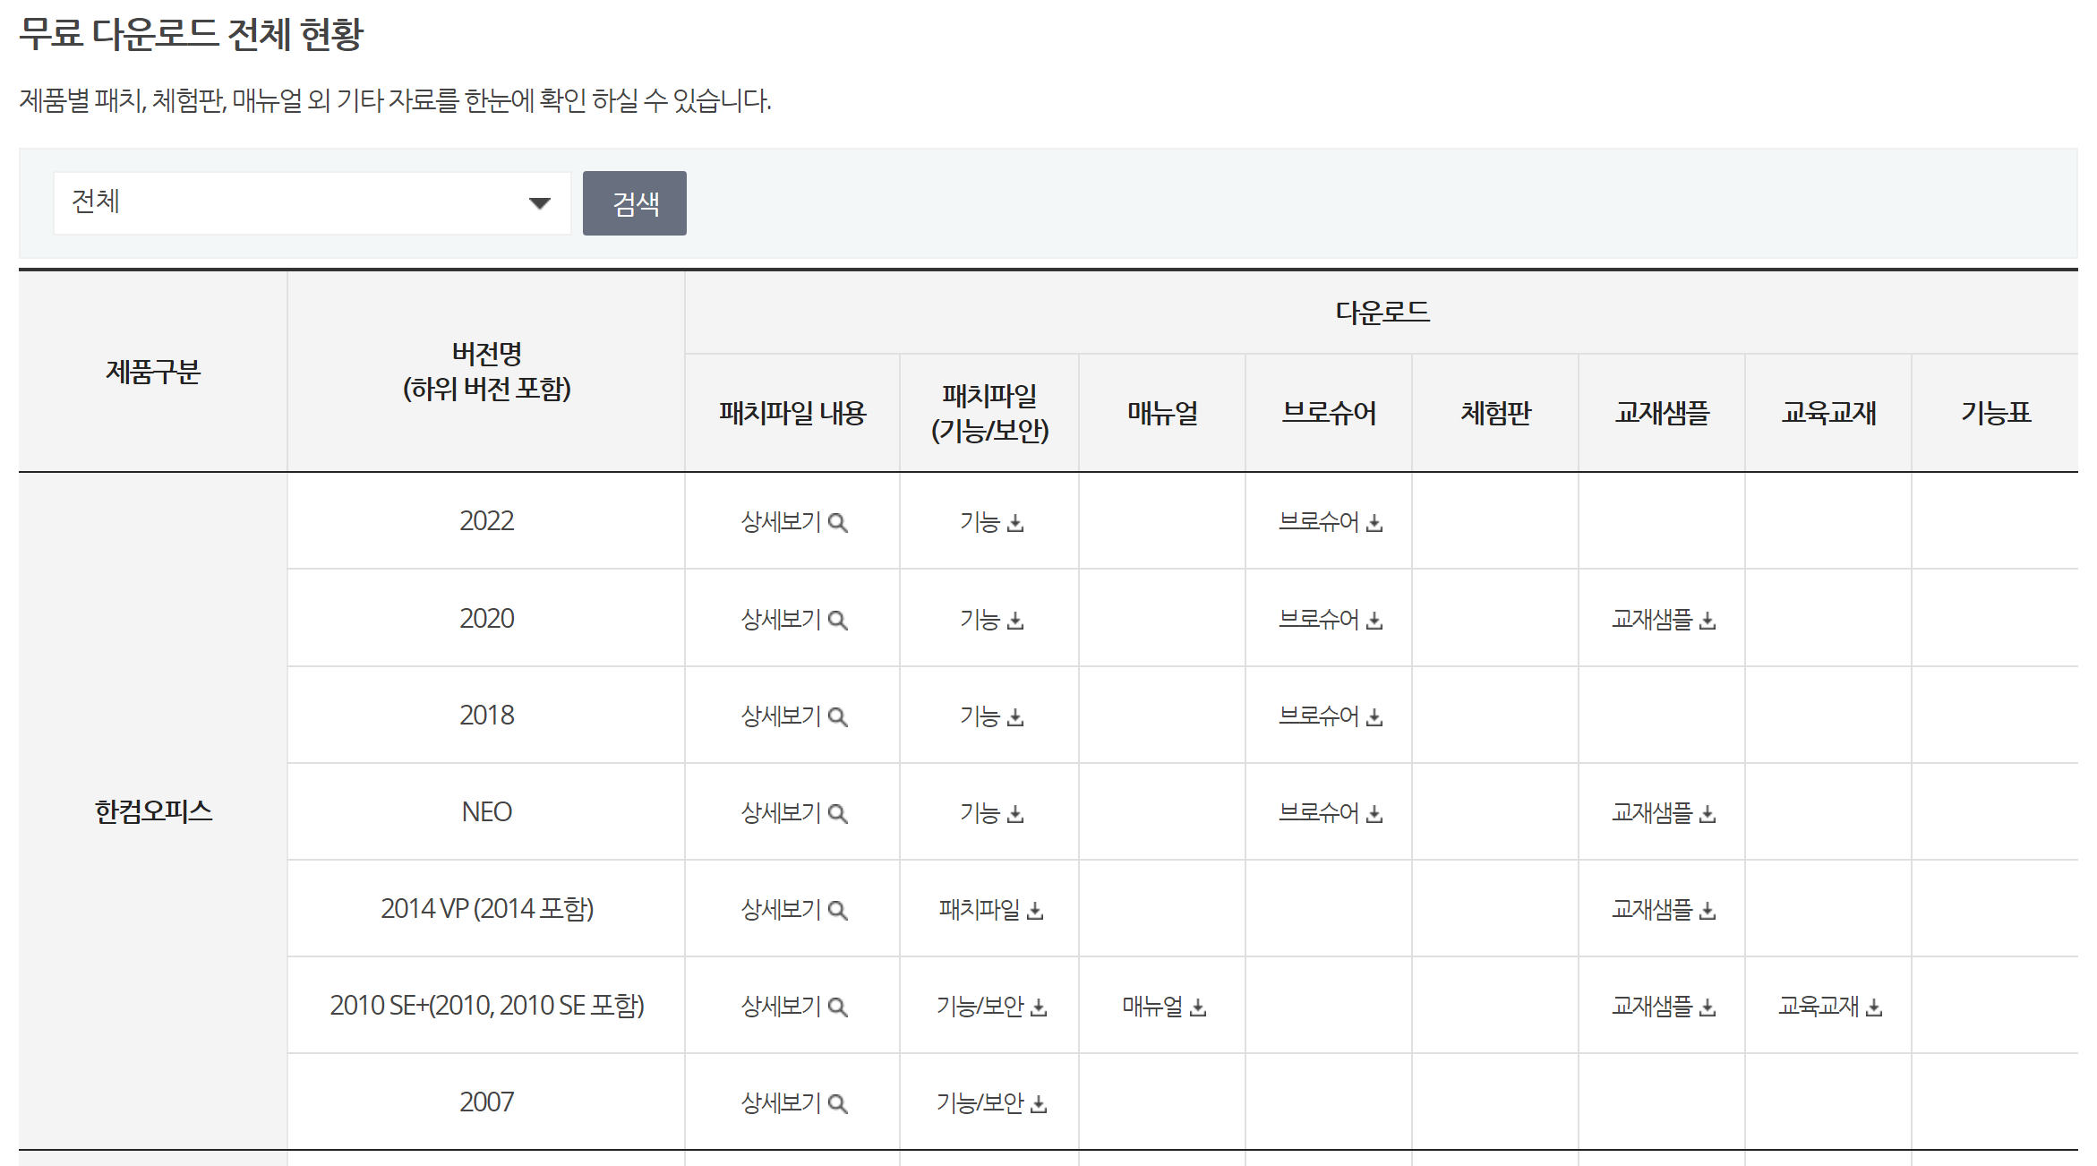Viewport: 2097px width, 1166px height.
Task: Open 상세보기 for version 2020
Action: tap(792, 620)
